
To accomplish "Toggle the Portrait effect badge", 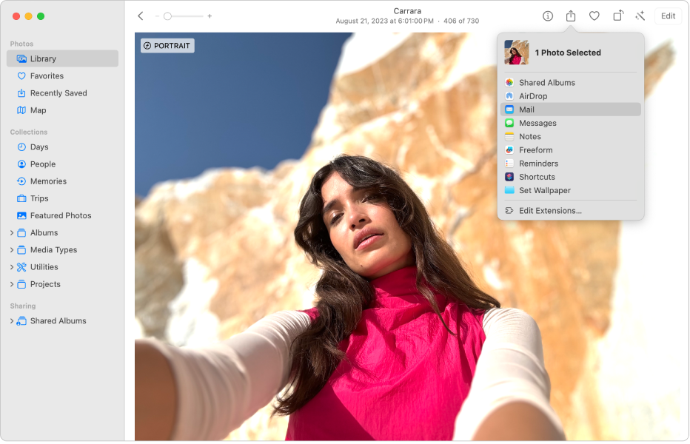I will pos(167,45).
